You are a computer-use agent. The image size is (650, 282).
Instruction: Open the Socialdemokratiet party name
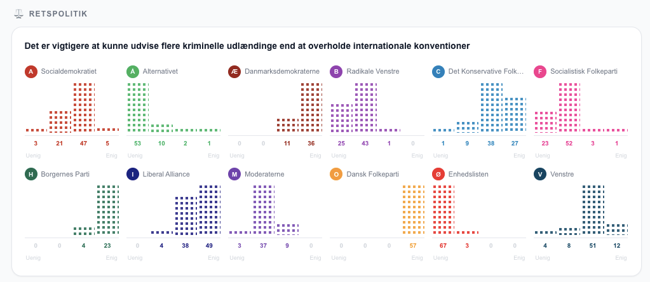pos(69,72)
